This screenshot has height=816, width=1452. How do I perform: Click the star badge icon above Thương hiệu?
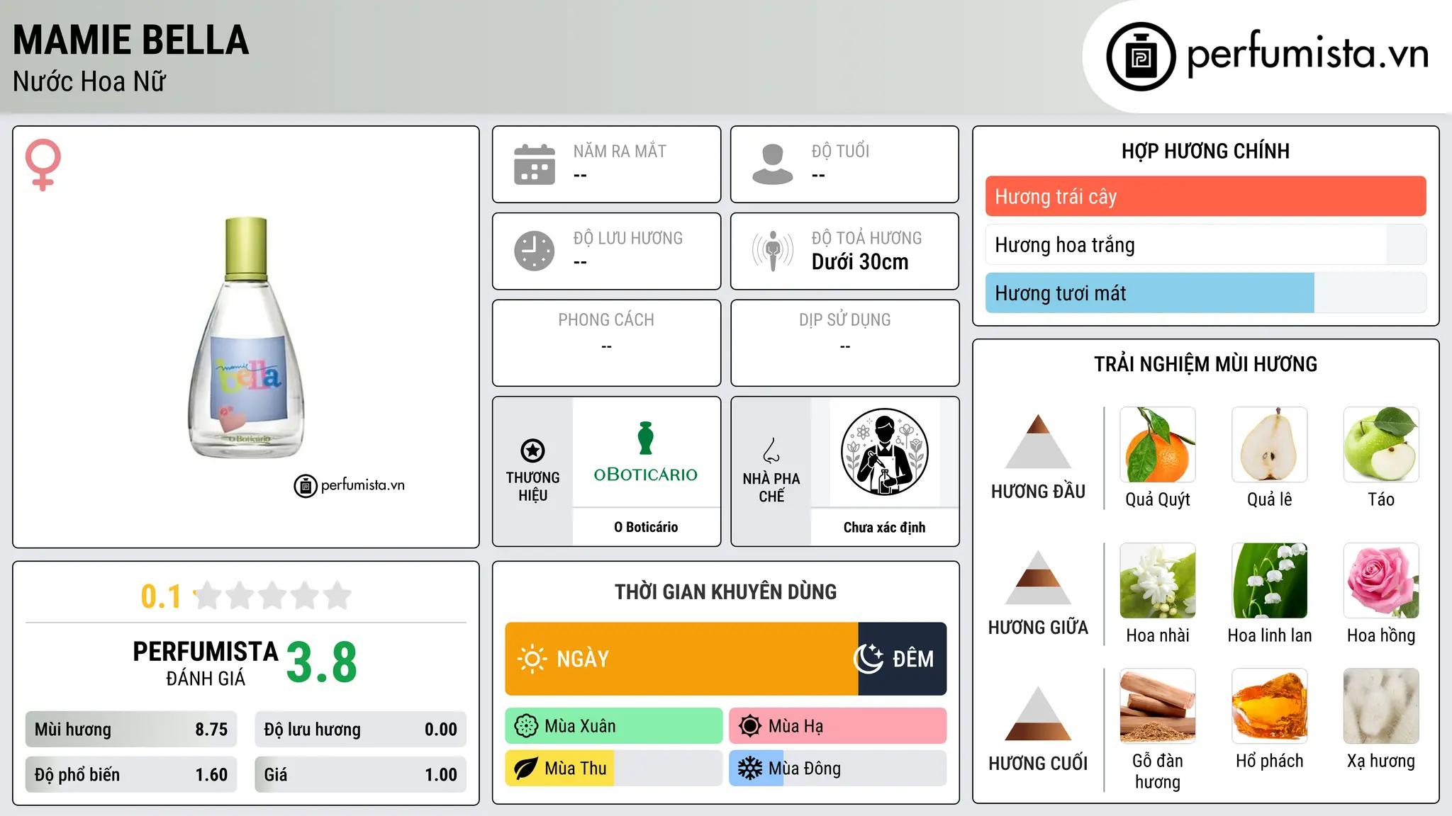[x=532, y=450]
